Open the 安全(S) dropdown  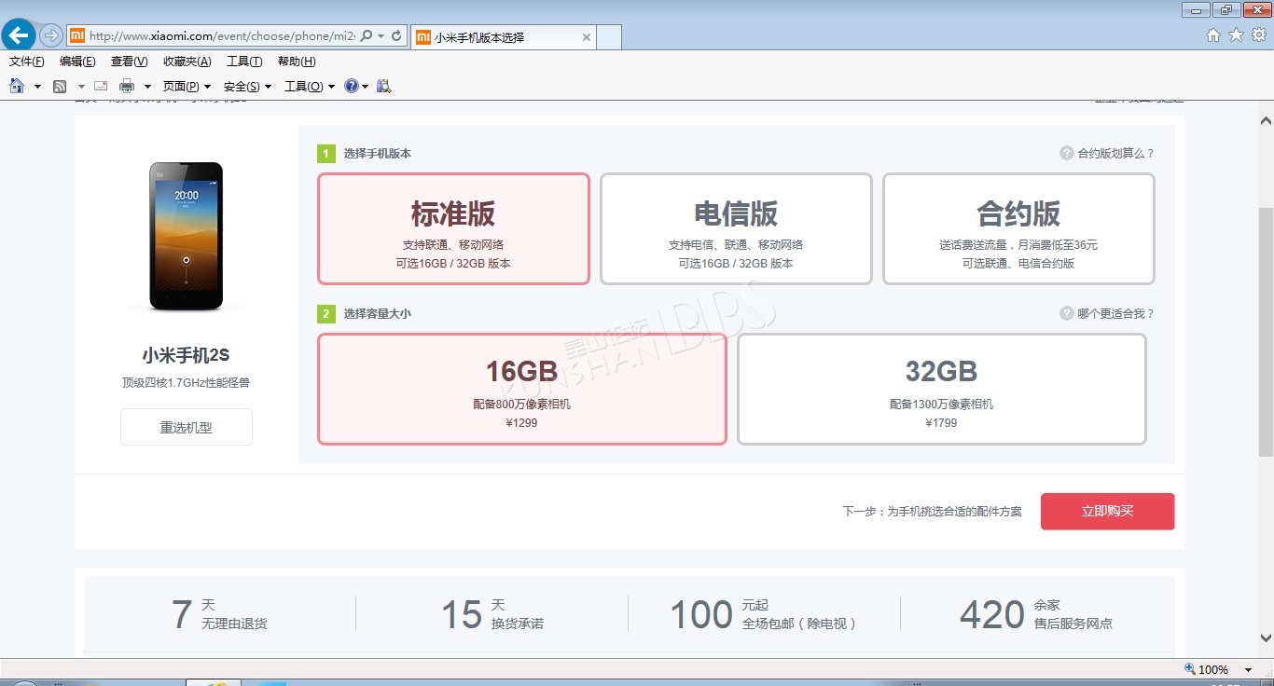[x=247, y=87]
